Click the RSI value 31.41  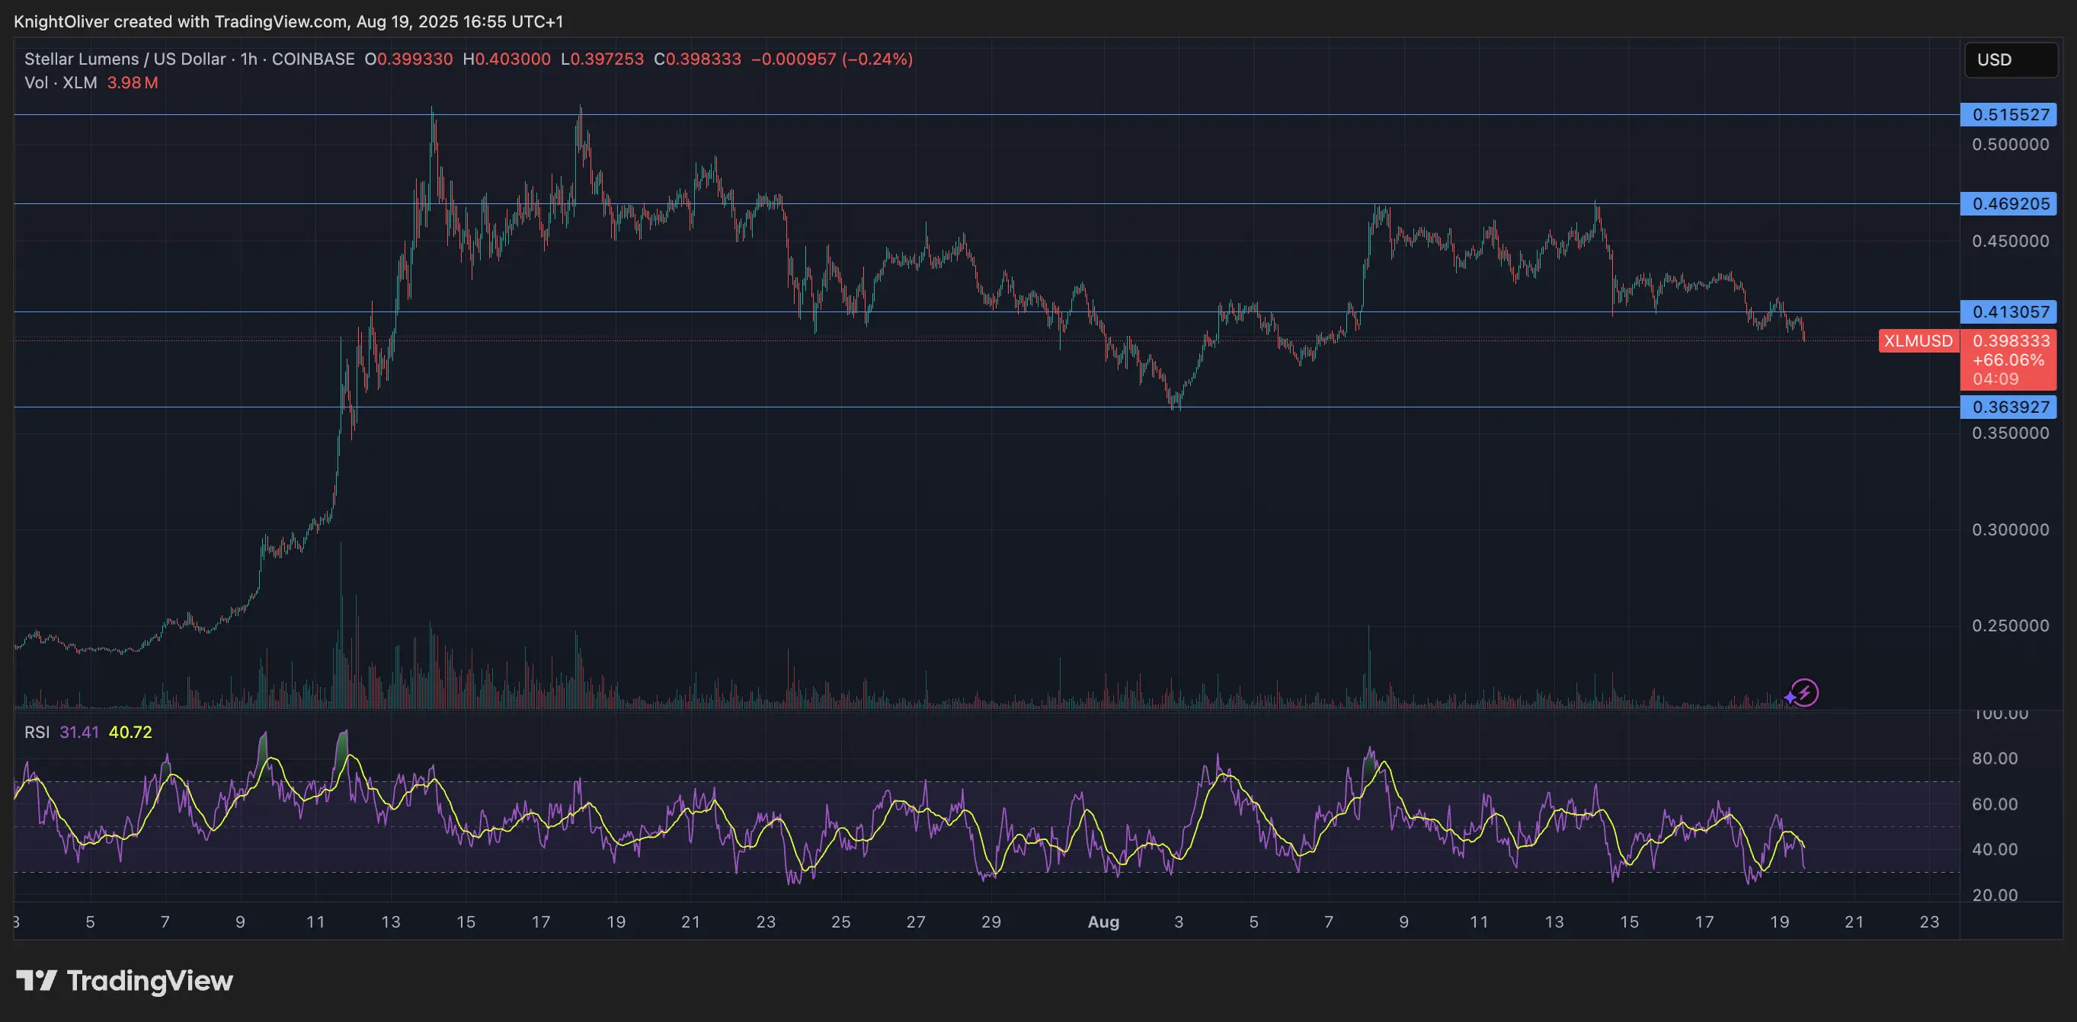coord(78,732)
